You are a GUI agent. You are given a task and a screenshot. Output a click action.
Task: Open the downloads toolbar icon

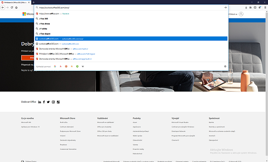click(246, 8)
